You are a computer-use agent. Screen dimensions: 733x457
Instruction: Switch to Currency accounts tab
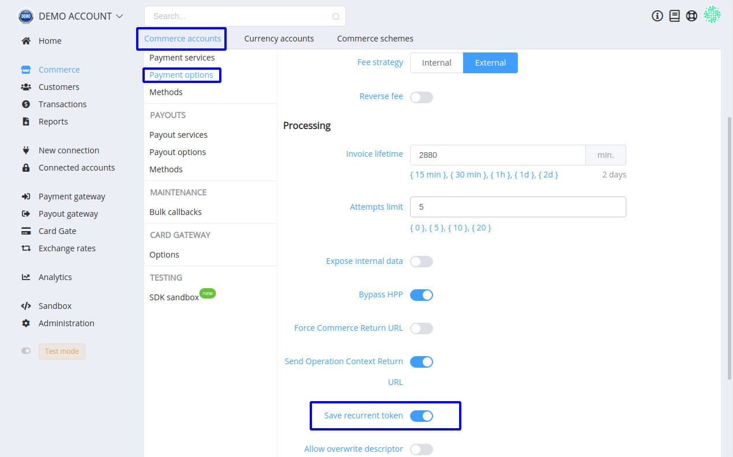[x=279, y=39]
